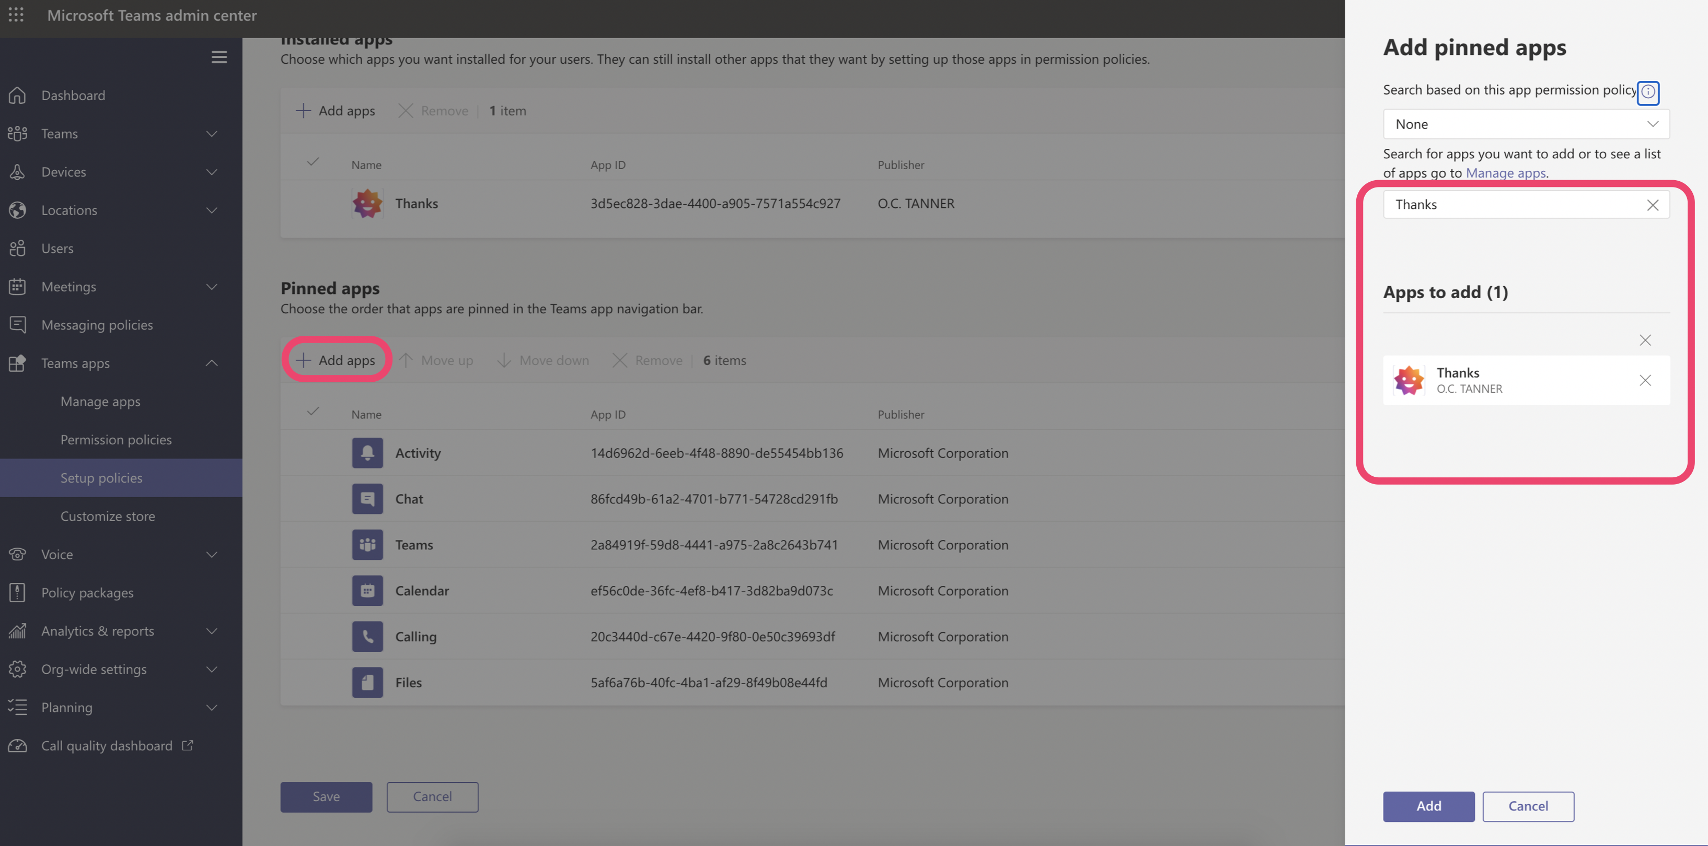Open Customize store menu item

(x=108, y=516)
